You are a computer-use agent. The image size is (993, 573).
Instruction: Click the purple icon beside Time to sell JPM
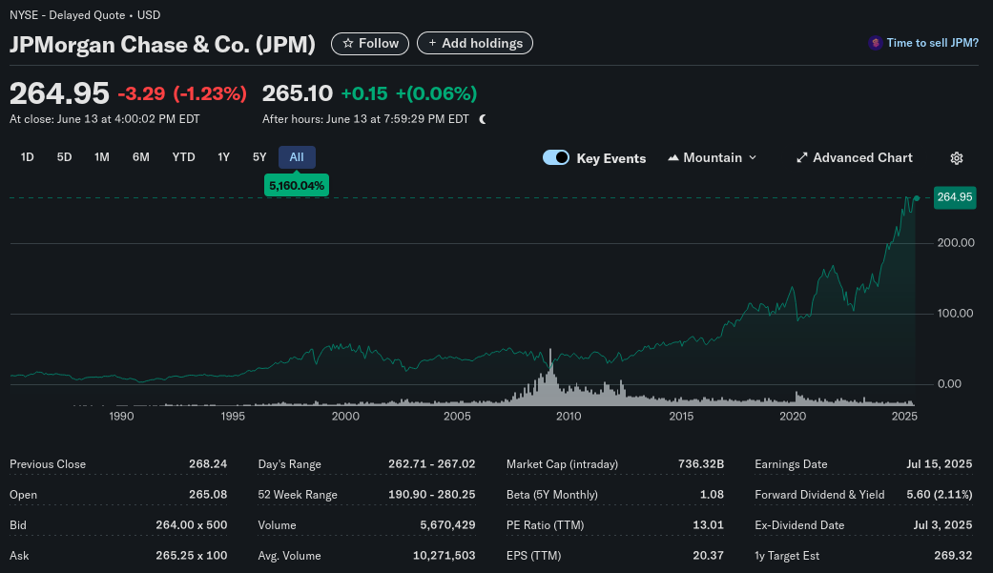click(876, 43)
